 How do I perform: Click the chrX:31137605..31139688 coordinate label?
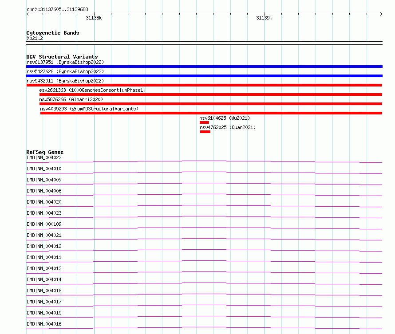pos(57,9)
